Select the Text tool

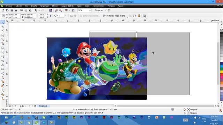point(3,65)
